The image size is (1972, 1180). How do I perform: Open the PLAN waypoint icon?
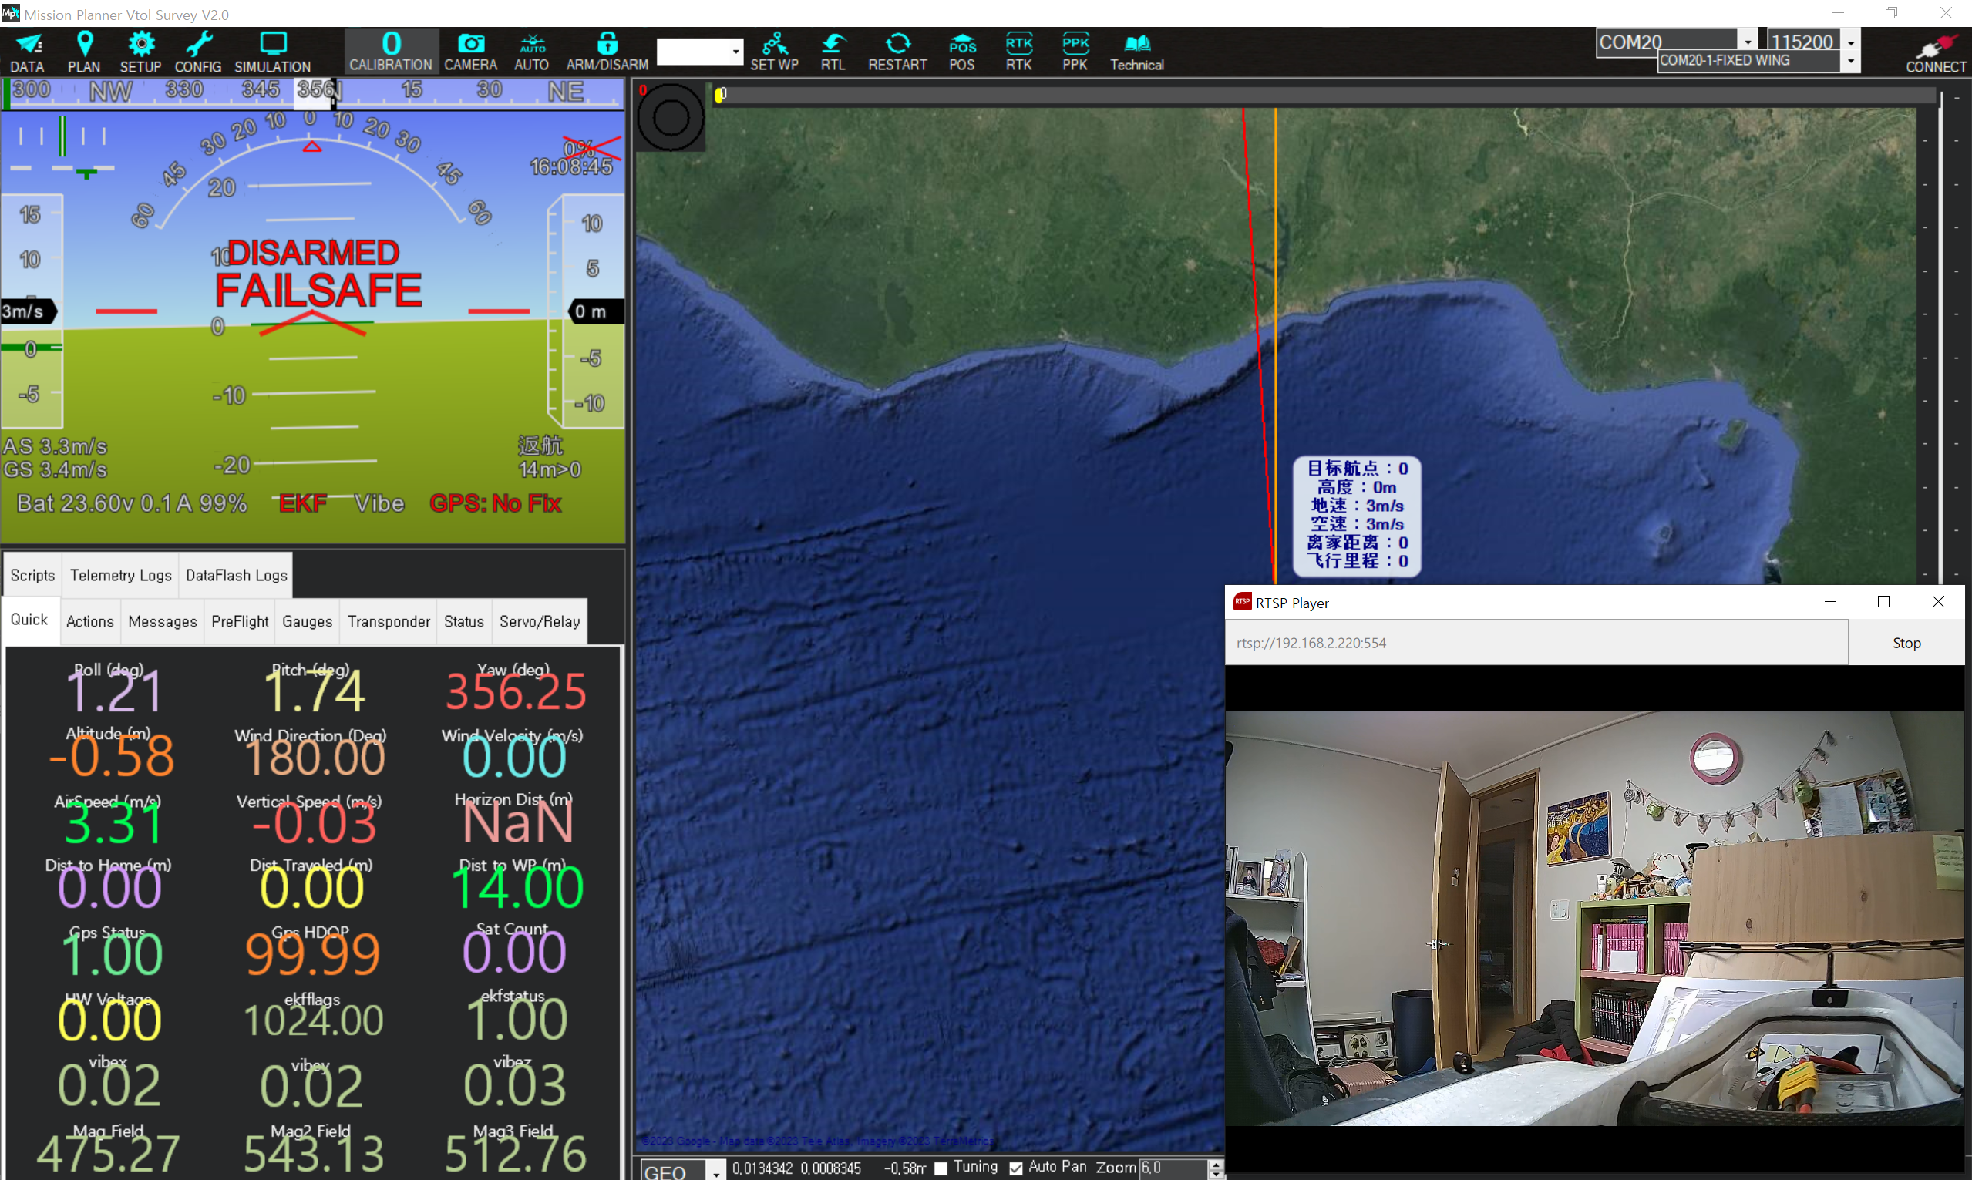[x=84, y=45]
